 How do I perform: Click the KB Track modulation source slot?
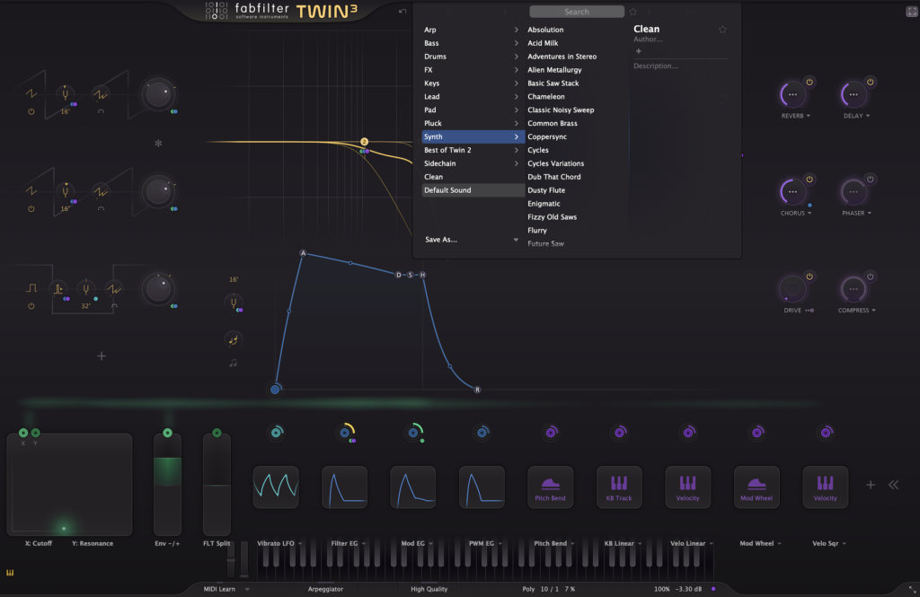[x=619, y=487]
